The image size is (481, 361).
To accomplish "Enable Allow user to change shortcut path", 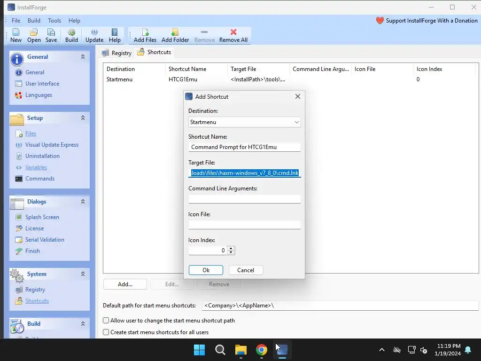I will click(106, 321).
